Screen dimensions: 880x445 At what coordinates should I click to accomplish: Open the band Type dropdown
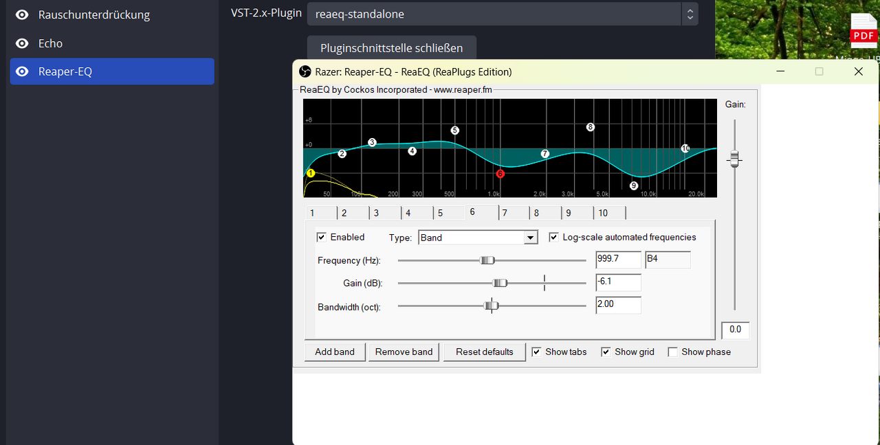[x=478, y=238]
